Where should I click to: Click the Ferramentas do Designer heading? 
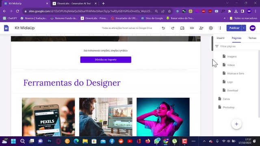coord(72,83)
